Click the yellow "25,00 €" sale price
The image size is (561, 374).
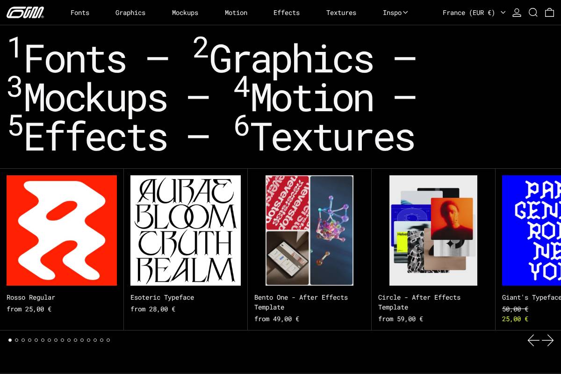[x=515, y=319]
